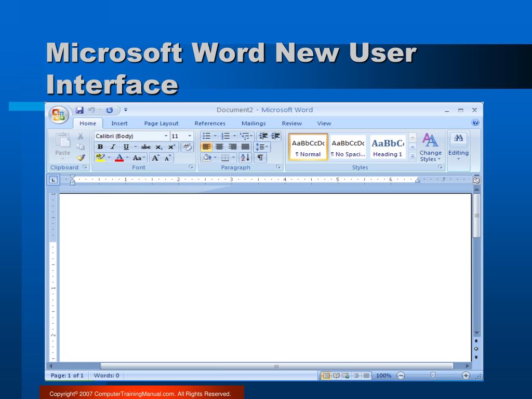This screenshot has height=399, width=532.
Task: Apply Superscript formatting
Action: coord(171,147)
